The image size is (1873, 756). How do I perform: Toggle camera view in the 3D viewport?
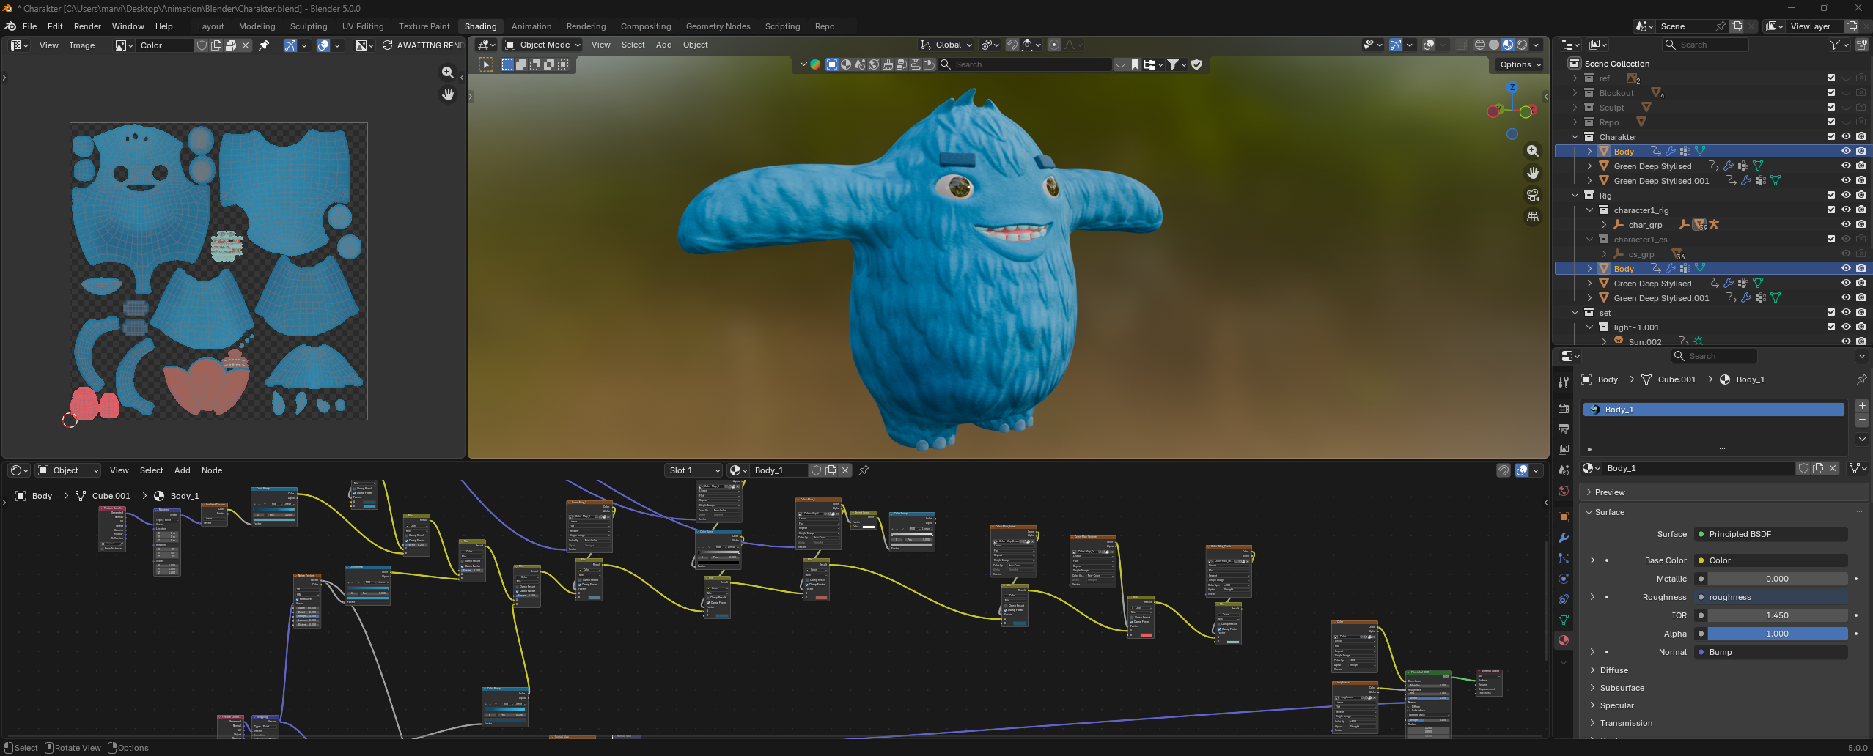pyautogui.click(x=1532, y=195)
